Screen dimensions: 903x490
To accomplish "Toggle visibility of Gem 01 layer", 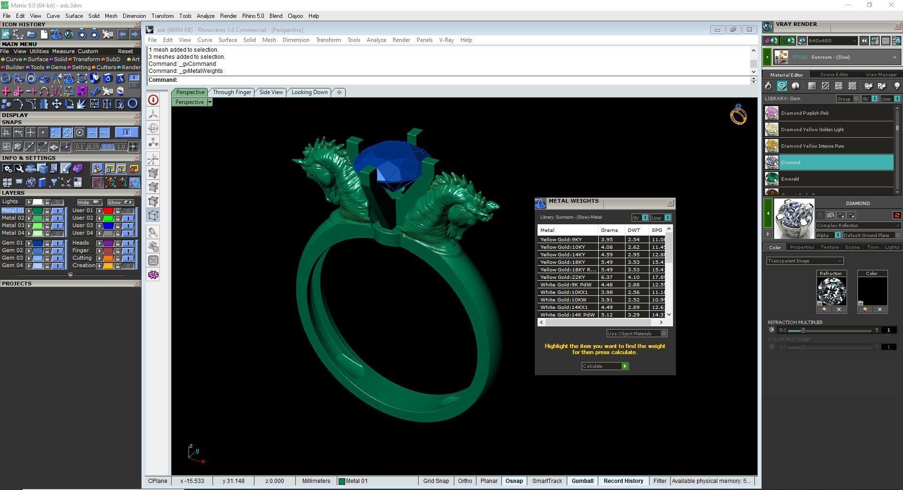I will [x=58, y=243].
